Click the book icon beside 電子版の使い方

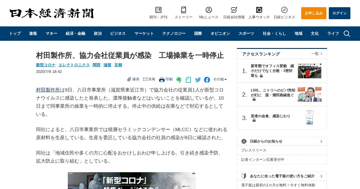pyautogui.click(x=244, y=176)
